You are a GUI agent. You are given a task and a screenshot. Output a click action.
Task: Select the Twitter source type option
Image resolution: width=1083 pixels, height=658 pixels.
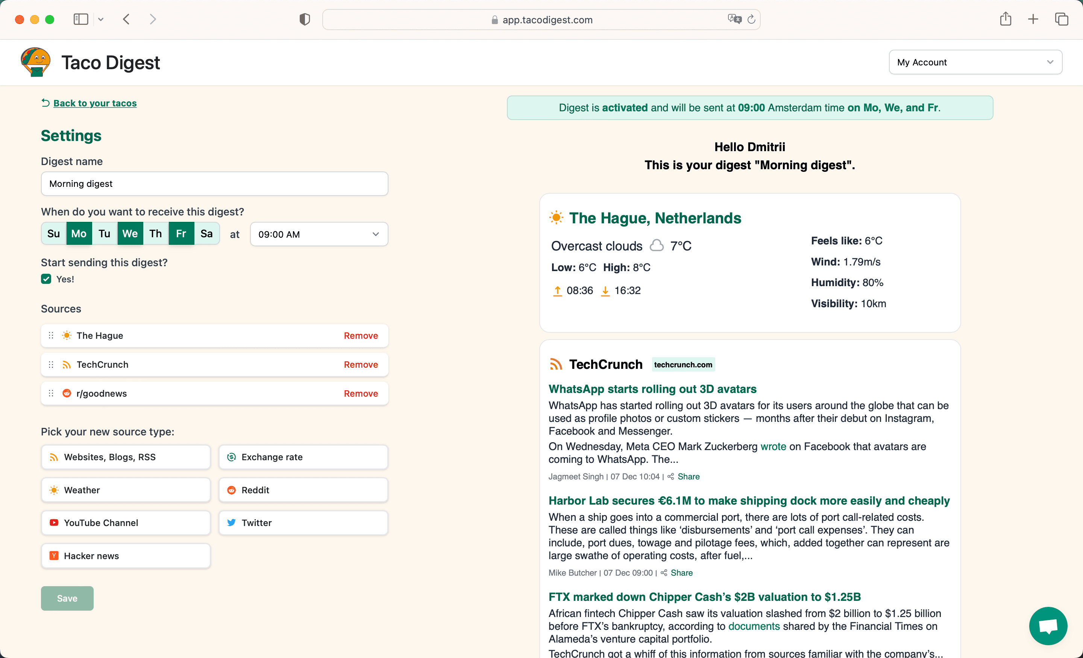pyautogui.click(x=302, y=523)
